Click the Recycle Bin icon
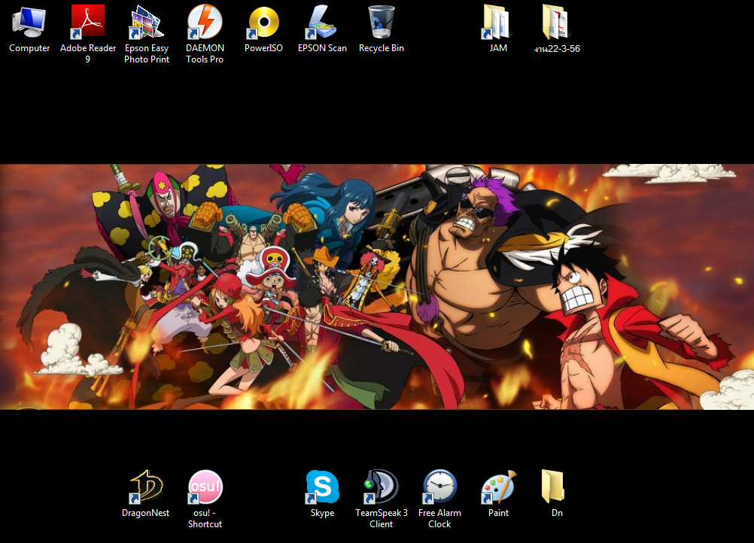 click(x=382, y=22)
